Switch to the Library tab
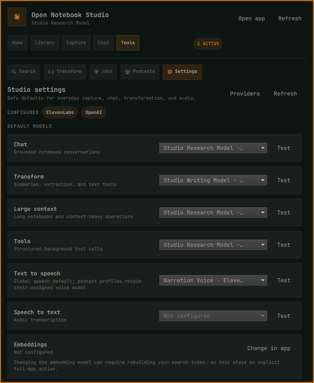Image resolution: width=314 pixels, height=383 pixels. click(45, 43)
